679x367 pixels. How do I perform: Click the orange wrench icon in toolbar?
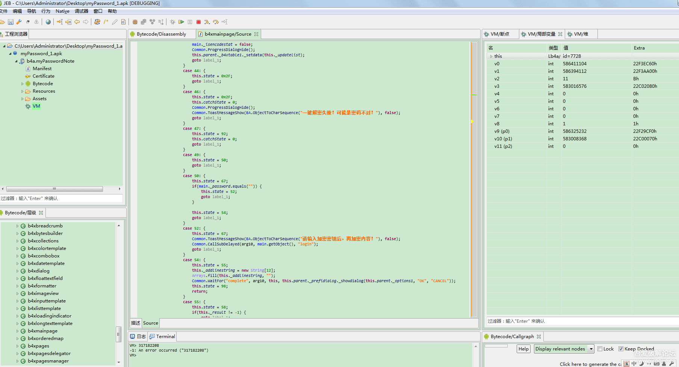click(x=19, y=22)
